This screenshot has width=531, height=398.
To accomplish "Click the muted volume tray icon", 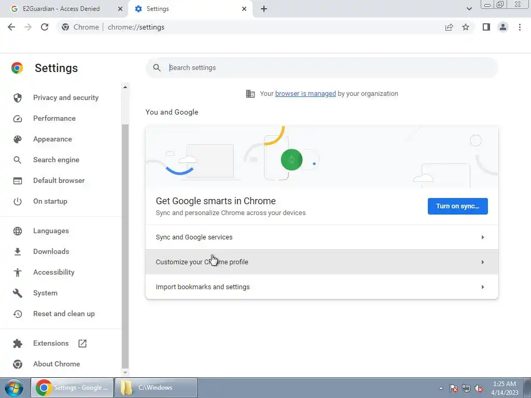I will [x=479, y=388].
